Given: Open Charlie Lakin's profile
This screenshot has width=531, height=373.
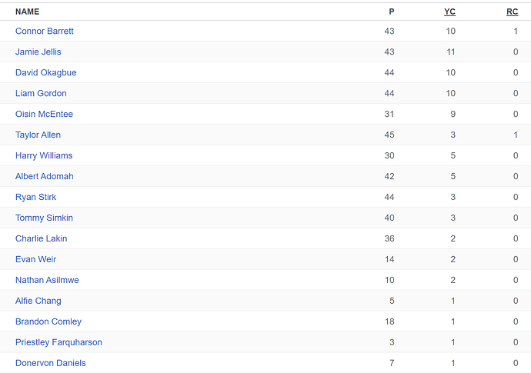Looking at the screenshot, I should click(x=41, y=238).
